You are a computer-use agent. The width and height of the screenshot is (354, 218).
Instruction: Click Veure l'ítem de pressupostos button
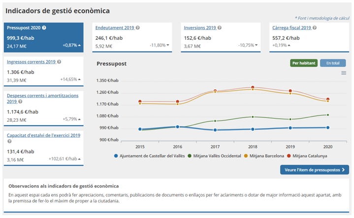coord(315,170)
